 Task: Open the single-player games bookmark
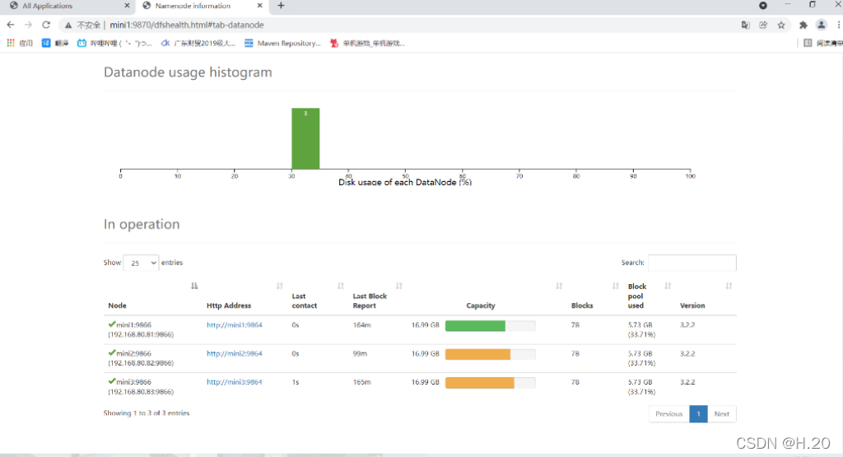click(367, 43)
